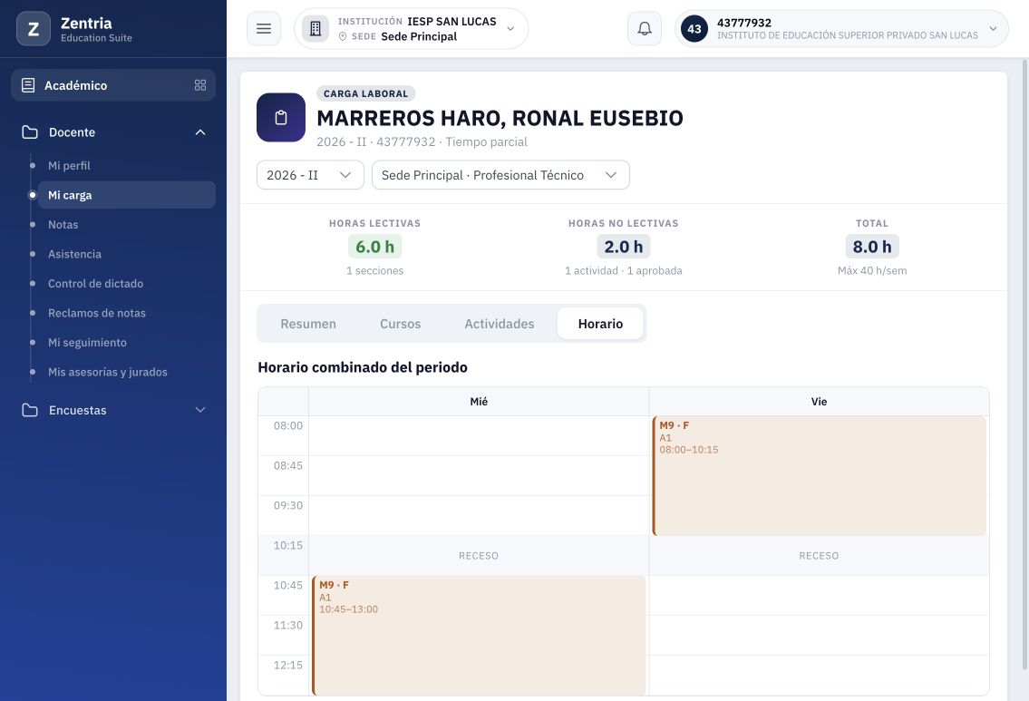This screenshot has height=701, width=1029.
Task: Click the Carga Laboral clipboard icon
Action: (281, 118)
